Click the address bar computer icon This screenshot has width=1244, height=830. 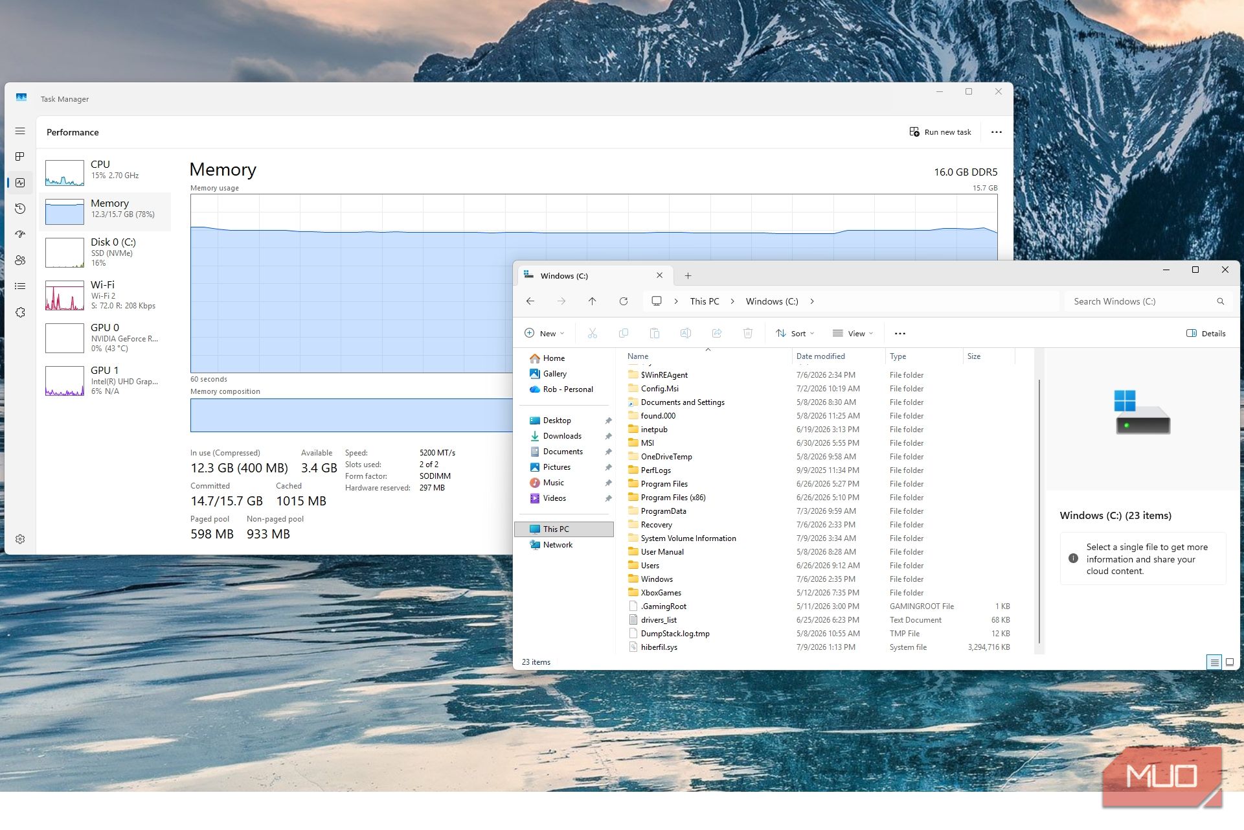(x=657, y=301)
